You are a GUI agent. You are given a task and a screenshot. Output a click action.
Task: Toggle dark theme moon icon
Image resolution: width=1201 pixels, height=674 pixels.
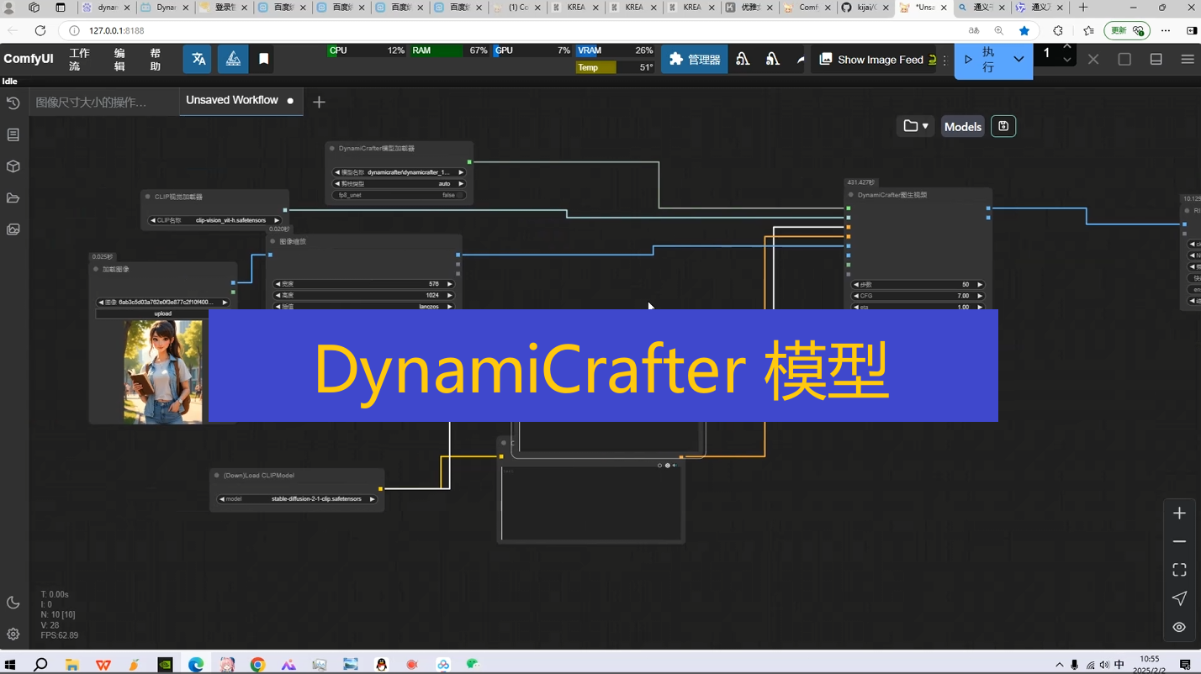pos(13,603)
